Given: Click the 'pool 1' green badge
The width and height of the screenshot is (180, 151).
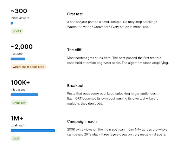Looking at the screenshot, I should (17, 31).
